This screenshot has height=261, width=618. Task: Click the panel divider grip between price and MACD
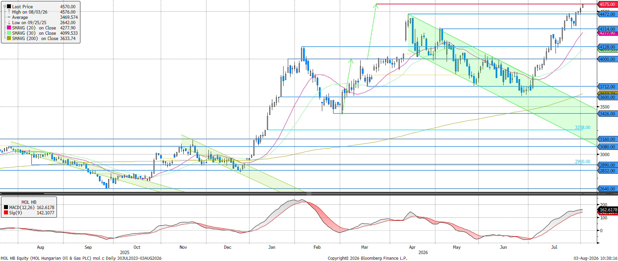(x=309, y=193)
